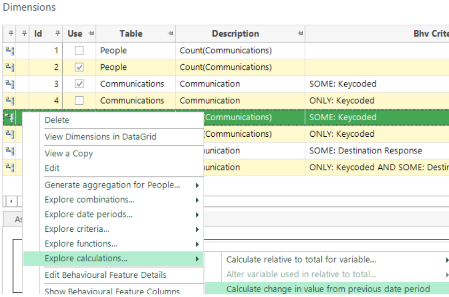
Task: Untick the Use checkbox for row 3
Action: [79, 84]
